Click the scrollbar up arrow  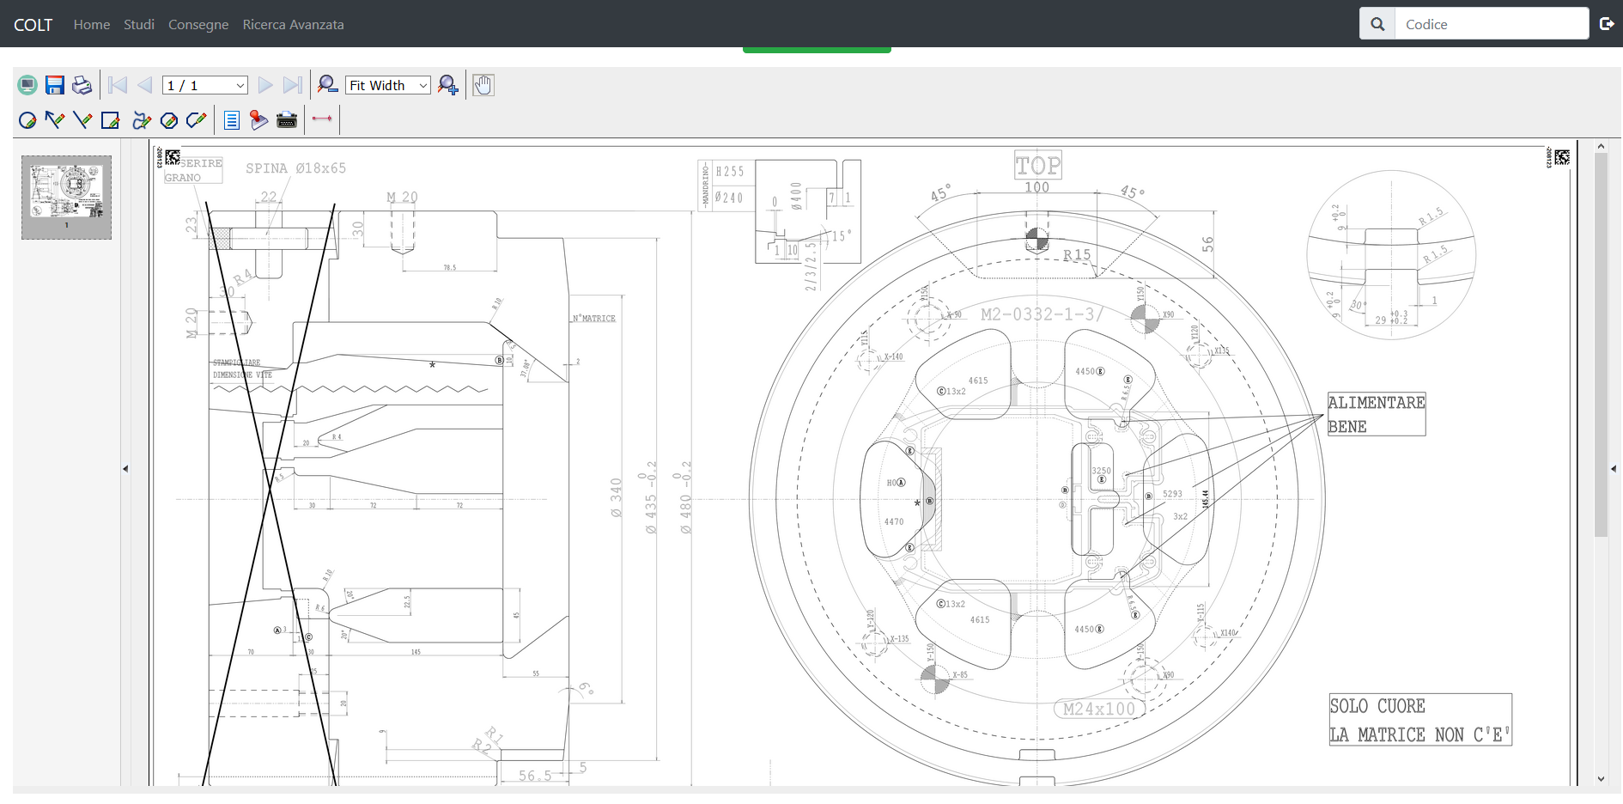[x=1601, y=146]
